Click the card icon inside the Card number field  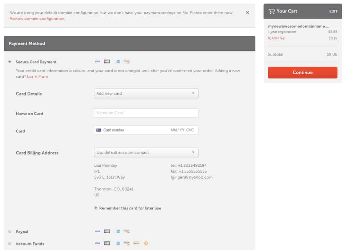click(x=99, y=130)
